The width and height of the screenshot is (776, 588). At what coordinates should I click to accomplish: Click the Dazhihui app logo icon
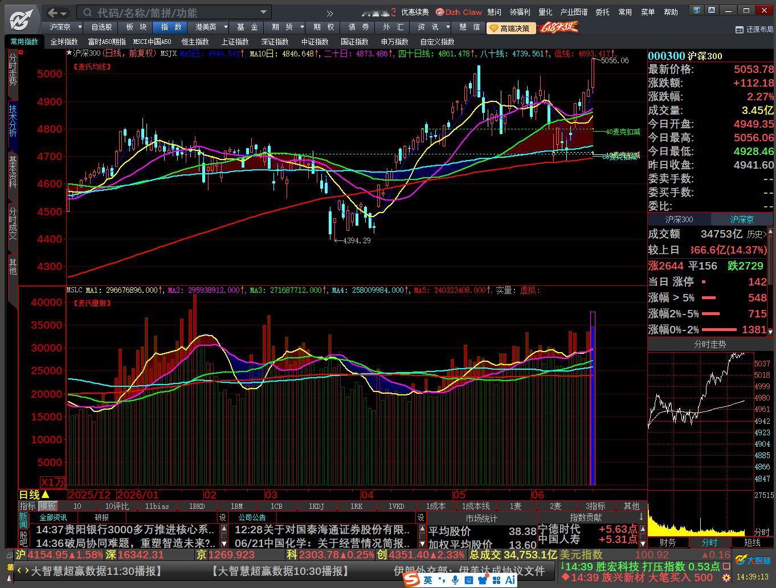(22, 21)
